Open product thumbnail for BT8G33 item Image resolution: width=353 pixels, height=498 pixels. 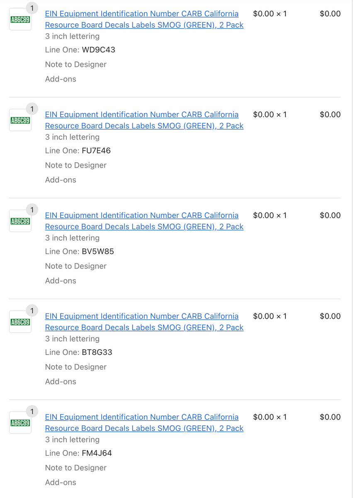click(20, 322)
